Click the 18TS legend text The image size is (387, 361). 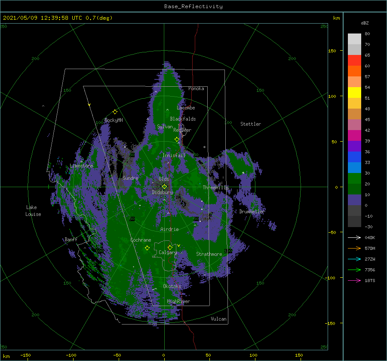tap(370, 280)
